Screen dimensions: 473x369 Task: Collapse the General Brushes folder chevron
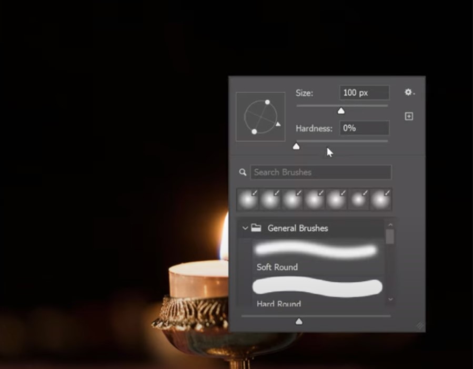[x=245, y=228]
